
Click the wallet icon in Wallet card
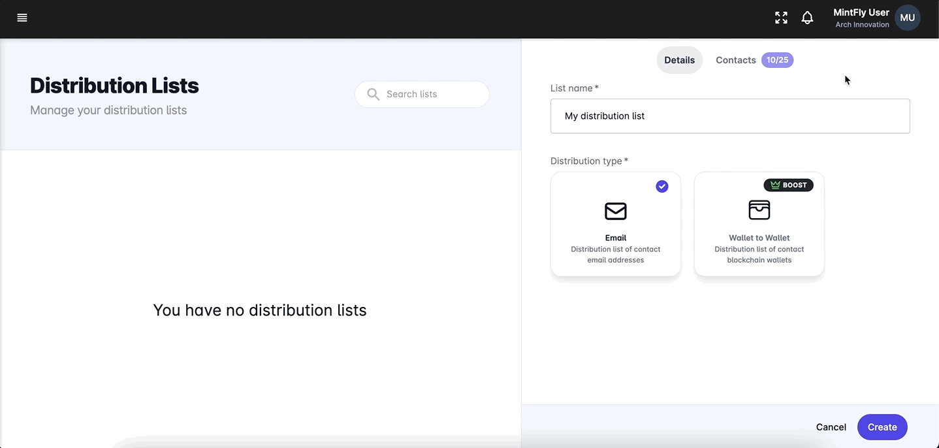tap(759, 210)
